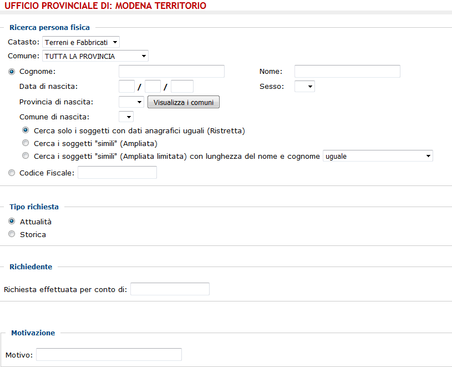The width and height of the screenshot is (452, 367).
Task: Click the birth month field
Action: click(153, 86)
